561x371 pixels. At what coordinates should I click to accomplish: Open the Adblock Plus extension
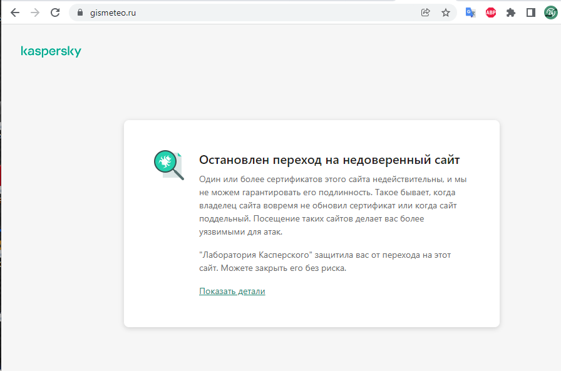tap(491, 13)
